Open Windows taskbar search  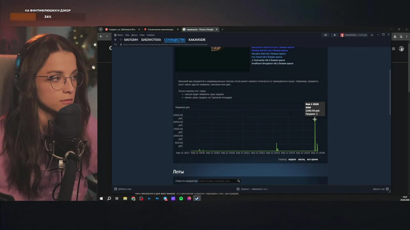tap(109, 198)
